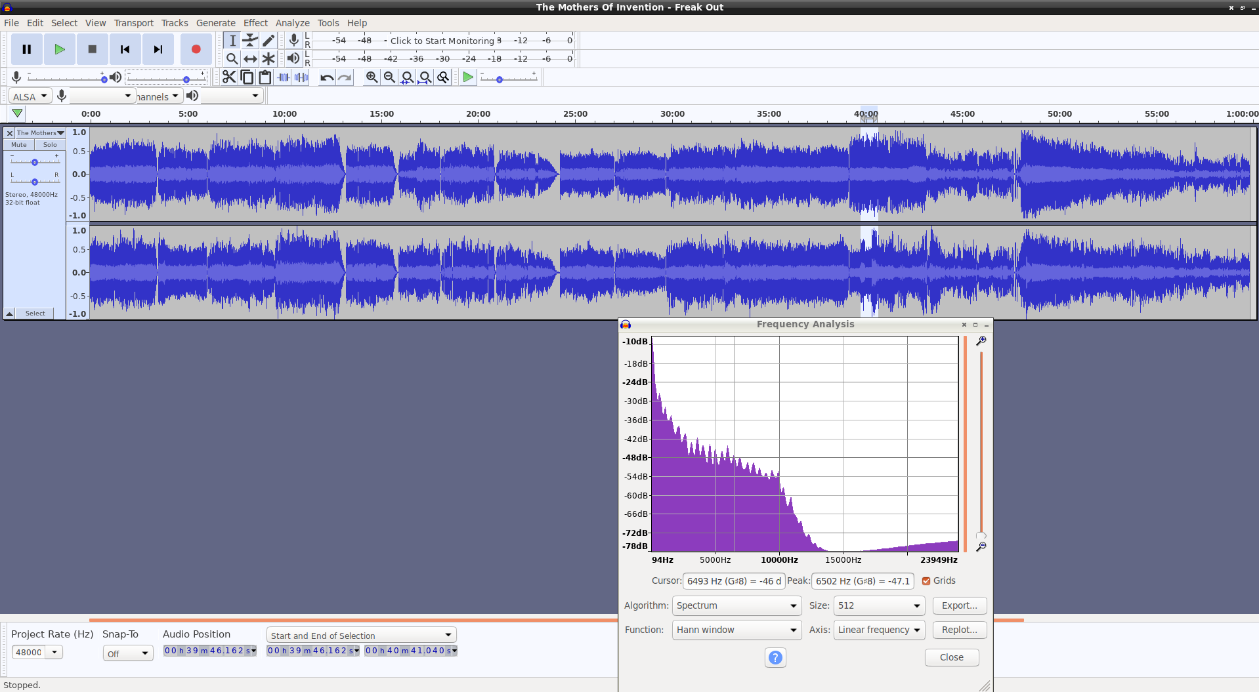Viewport: 1259px width, 692px height.
Task: Click the Replot... button
Action: coord(960,630)
